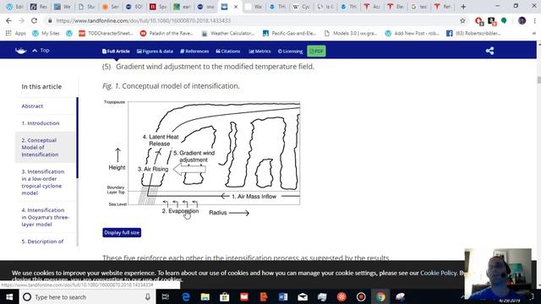Open the Figures & data tab

pos(155,51)
